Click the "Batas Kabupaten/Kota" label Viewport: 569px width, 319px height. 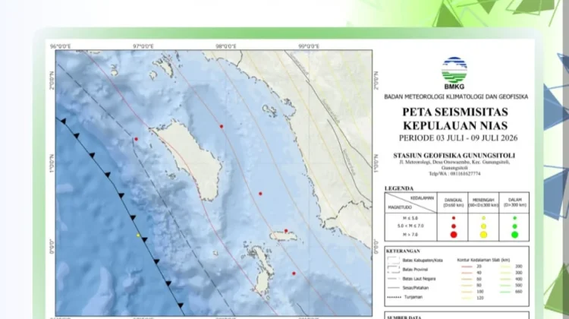point(423,261)
